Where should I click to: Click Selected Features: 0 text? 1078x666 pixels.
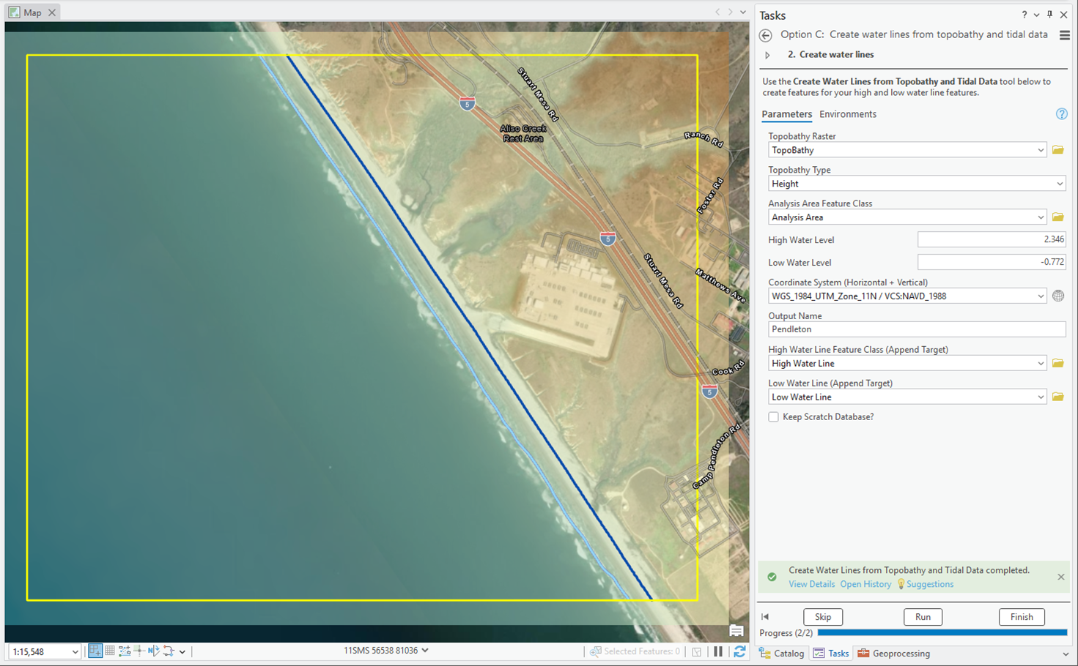coord(642,651)
